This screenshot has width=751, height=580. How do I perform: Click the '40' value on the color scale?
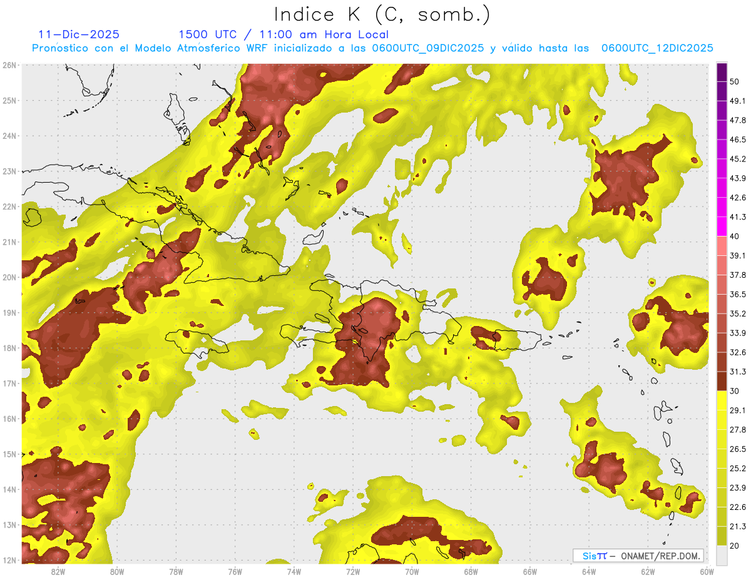(x=735, y=237)
